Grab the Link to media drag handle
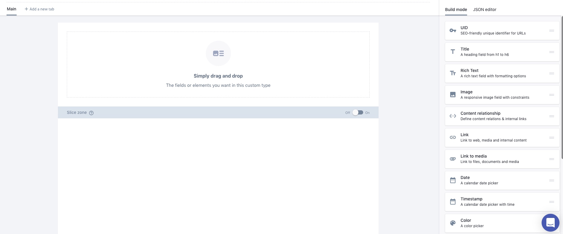 [x=552, y=159]
